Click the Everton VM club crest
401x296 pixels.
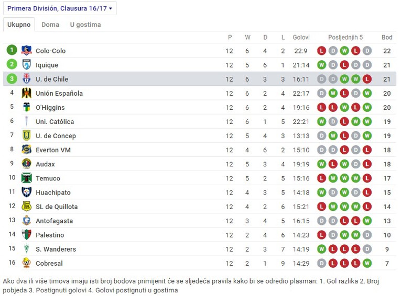pyautogui.click(x=27, y=150)
